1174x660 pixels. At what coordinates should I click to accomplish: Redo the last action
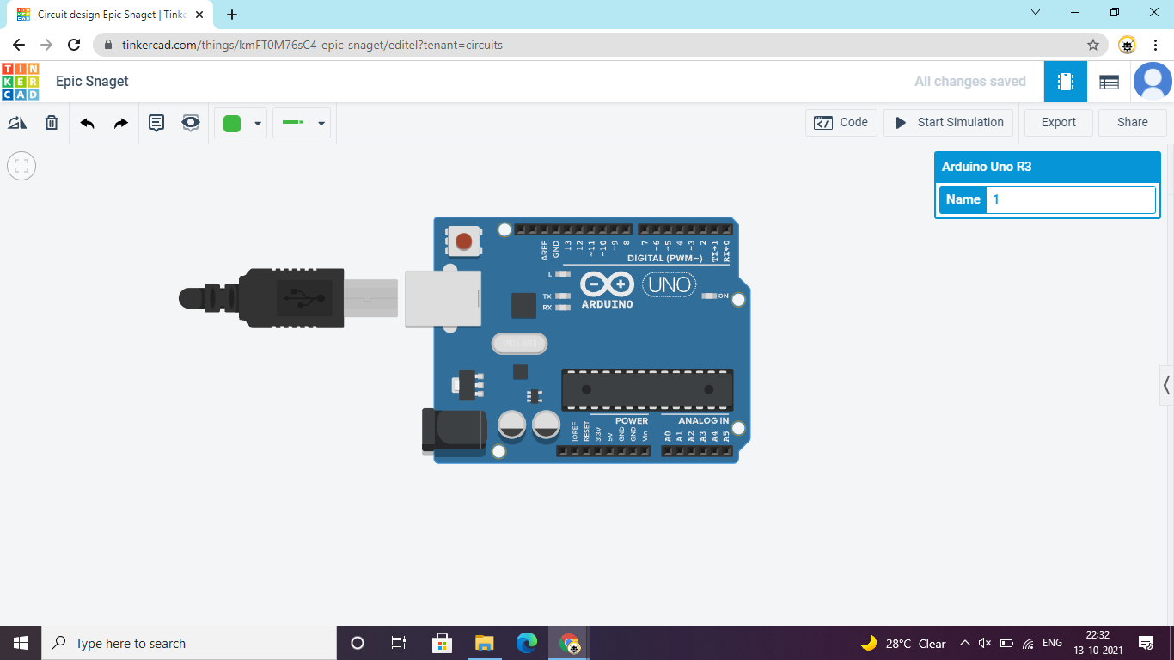[x=121, y=123]
